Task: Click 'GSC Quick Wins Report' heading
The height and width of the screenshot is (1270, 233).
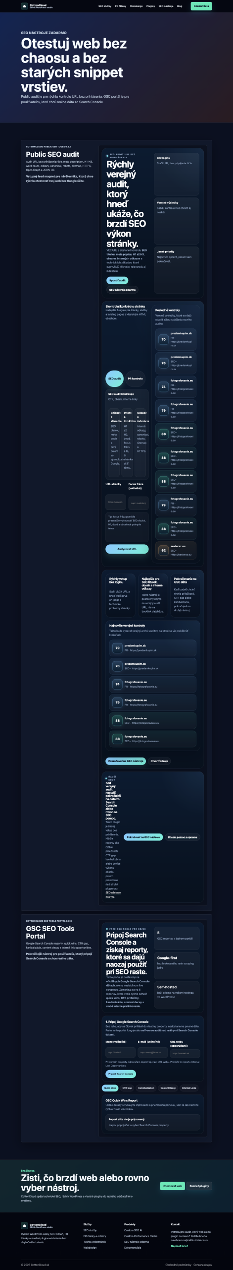Action: click(122, 1100)
